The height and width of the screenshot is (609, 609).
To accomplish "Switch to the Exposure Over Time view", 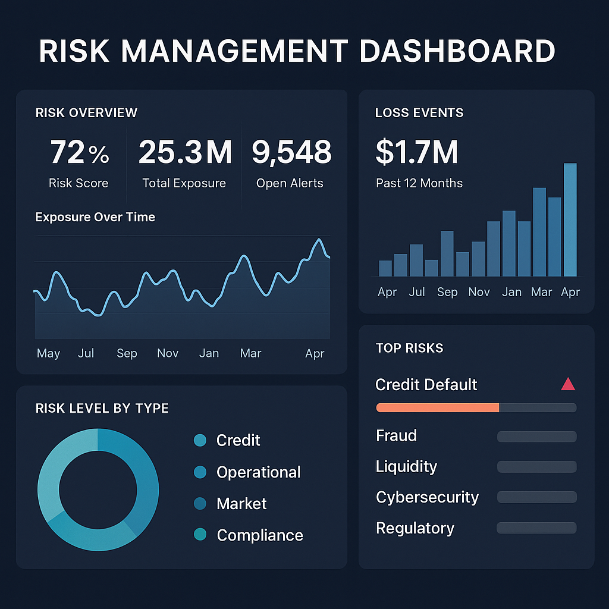I will 95,217.
